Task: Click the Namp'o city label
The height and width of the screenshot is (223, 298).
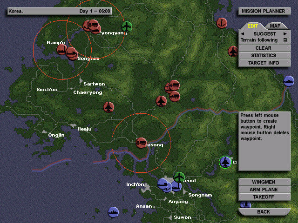Action: [x=56, y=43]
